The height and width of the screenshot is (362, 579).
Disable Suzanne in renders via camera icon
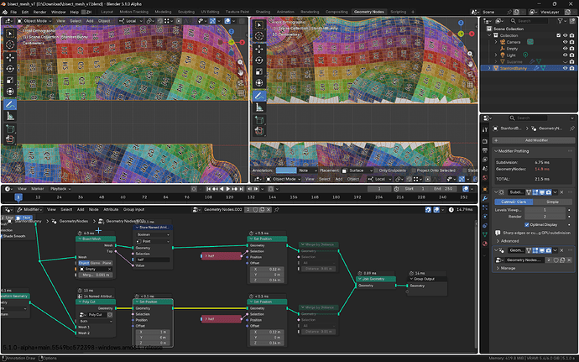(x=572, y=62)
